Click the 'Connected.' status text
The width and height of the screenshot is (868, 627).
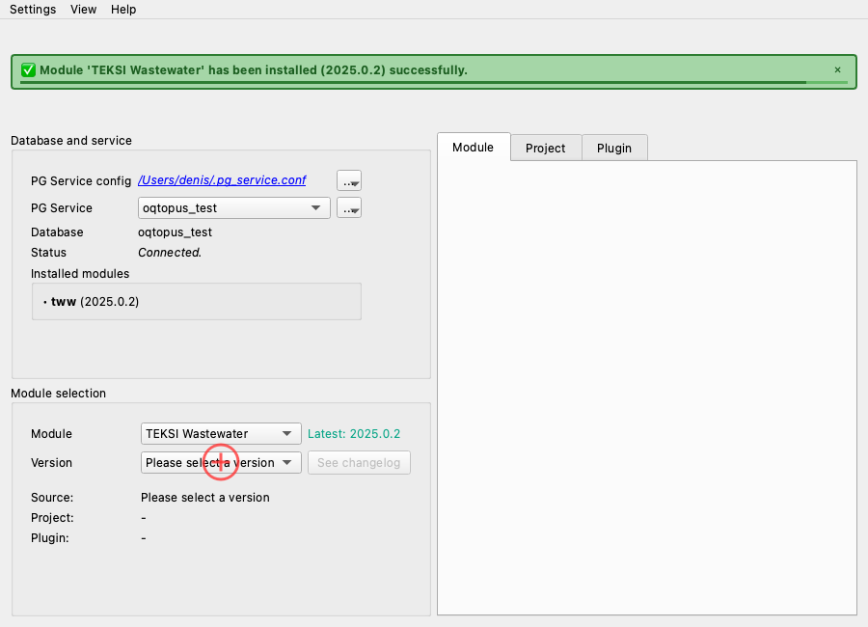point(170,253)
